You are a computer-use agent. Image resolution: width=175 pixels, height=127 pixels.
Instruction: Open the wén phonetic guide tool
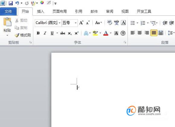pyautogui.click(x=116, y=23)
